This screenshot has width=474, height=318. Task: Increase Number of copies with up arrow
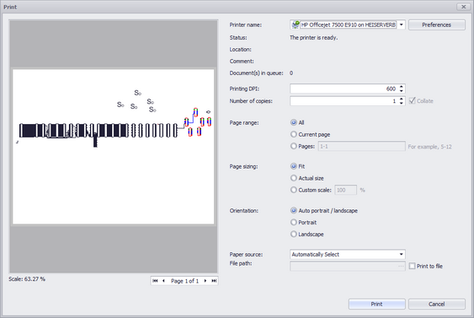pos(401,99)
